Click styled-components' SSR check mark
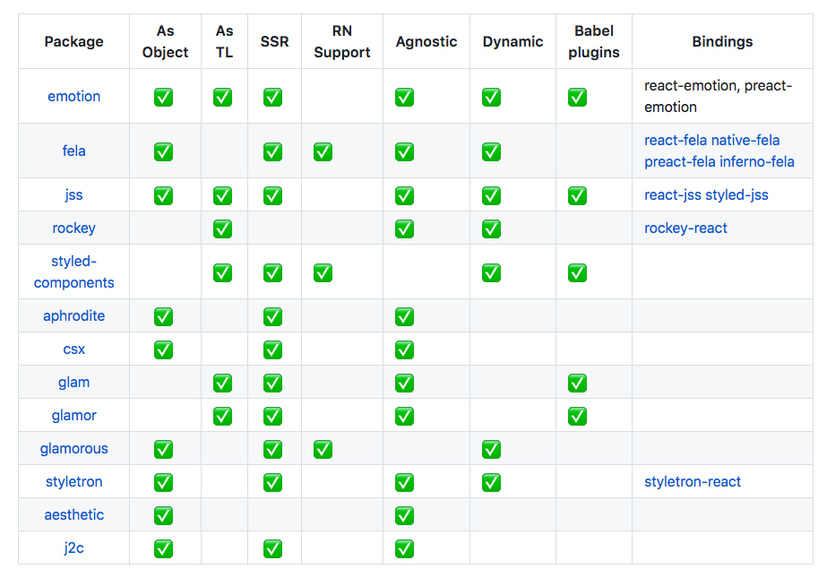This screenshot has height=578, width=827. click(x=272, y=272)
